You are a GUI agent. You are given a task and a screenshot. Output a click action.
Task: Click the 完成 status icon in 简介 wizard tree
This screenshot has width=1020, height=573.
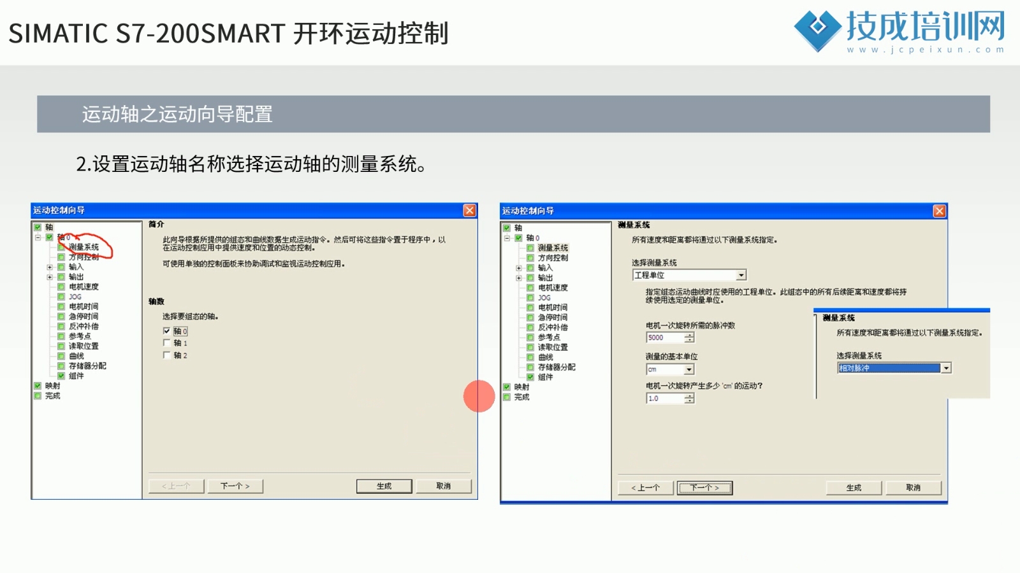(38, 396)
